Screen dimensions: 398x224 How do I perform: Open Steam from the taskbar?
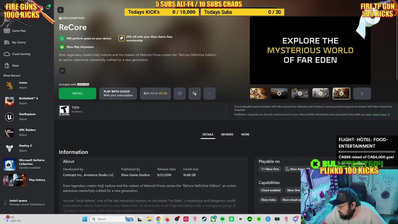pos(204,219)
